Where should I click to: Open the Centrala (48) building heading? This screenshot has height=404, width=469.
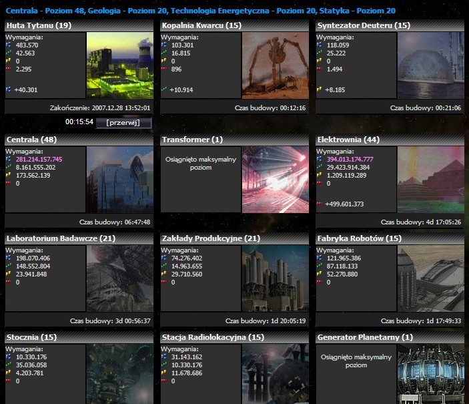pyautogui.click(x=31, y=140)
